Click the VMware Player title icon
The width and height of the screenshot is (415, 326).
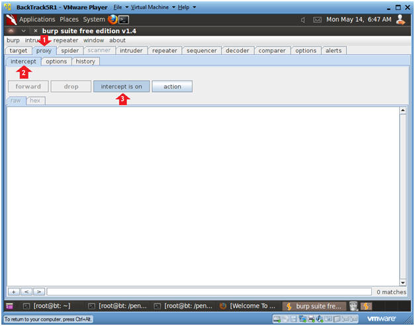pos(8,7)
